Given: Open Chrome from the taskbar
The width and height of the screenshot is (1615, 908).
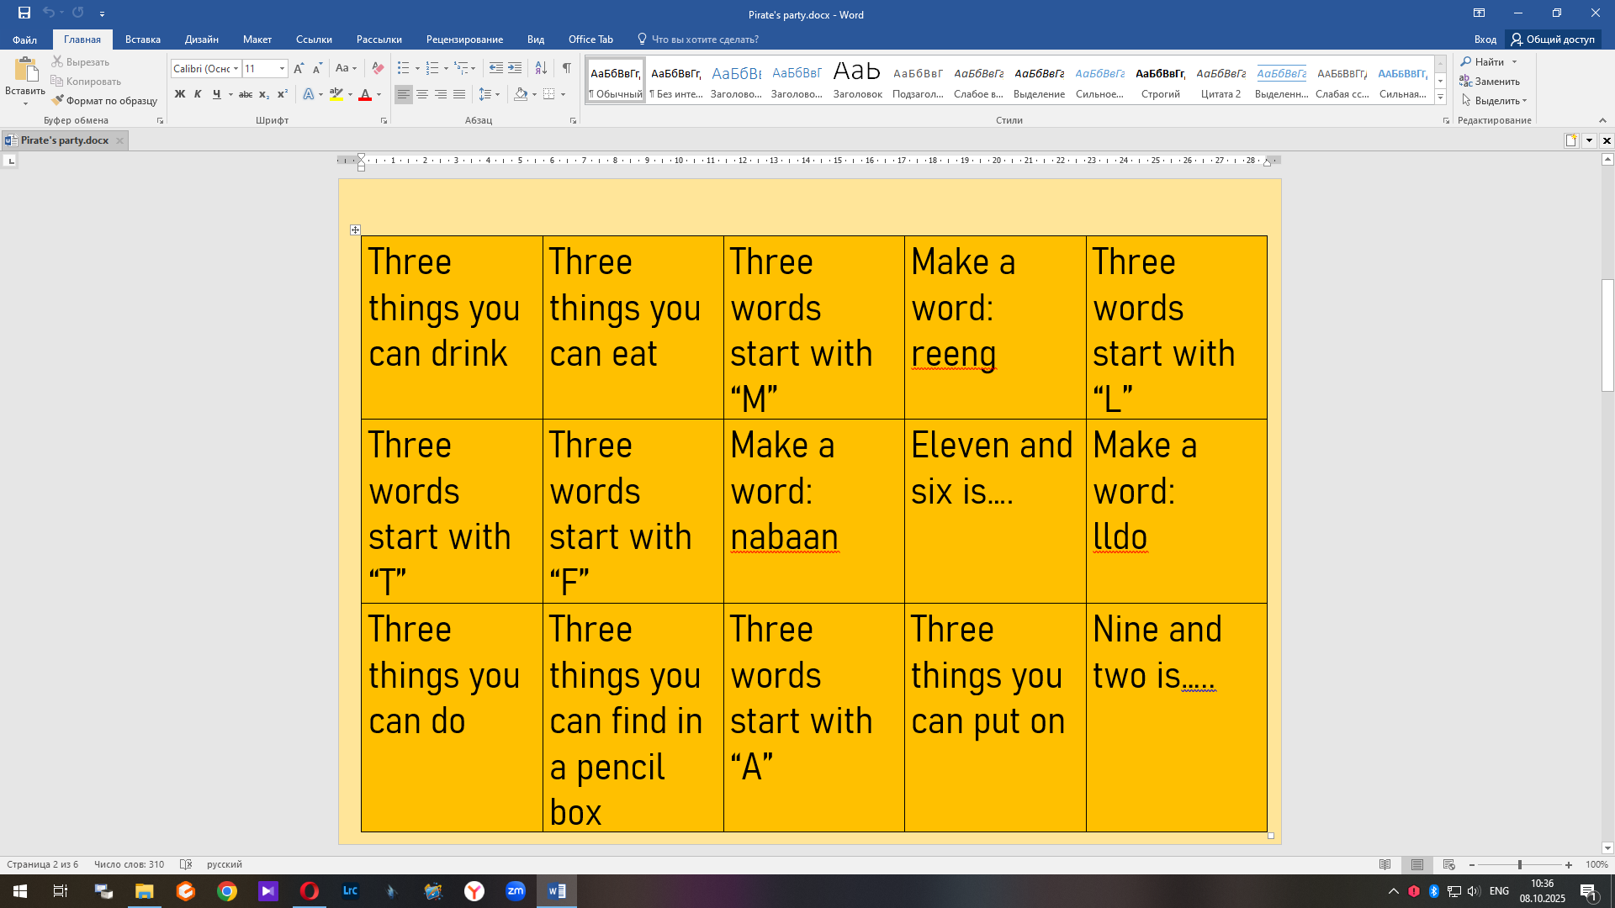Looking at the screenshot, I should [227, 891].
